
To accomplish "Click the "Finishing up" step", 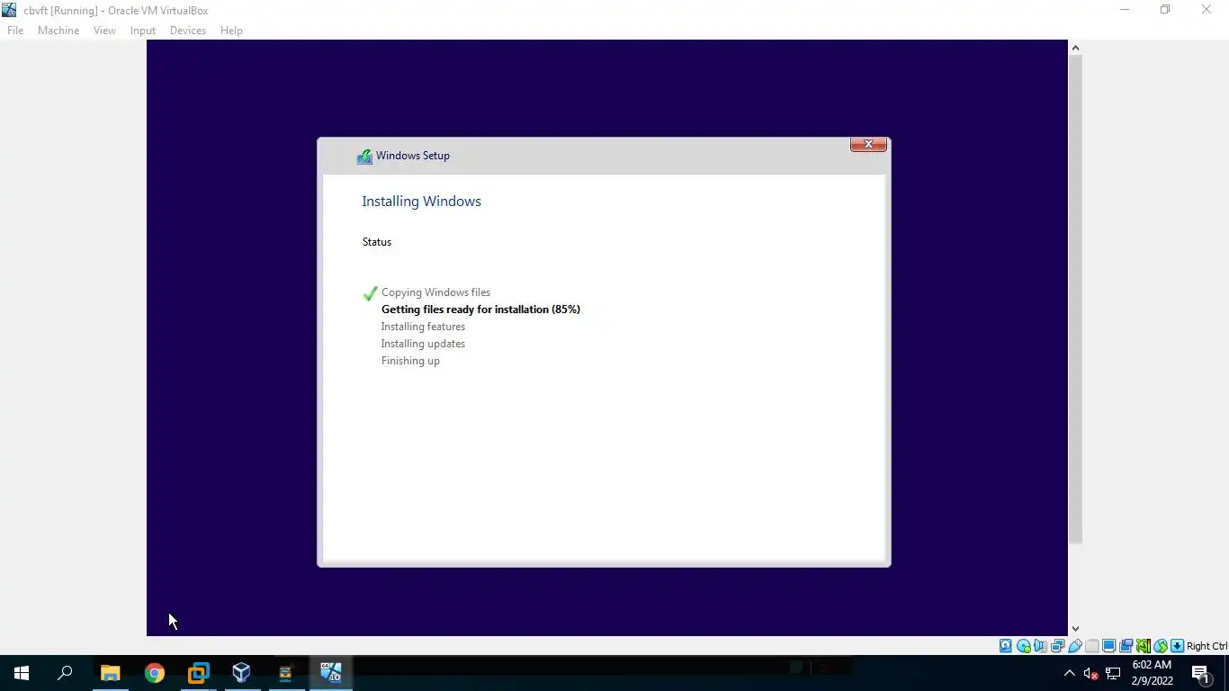I will pyautogui.click(x=410, y=361).
